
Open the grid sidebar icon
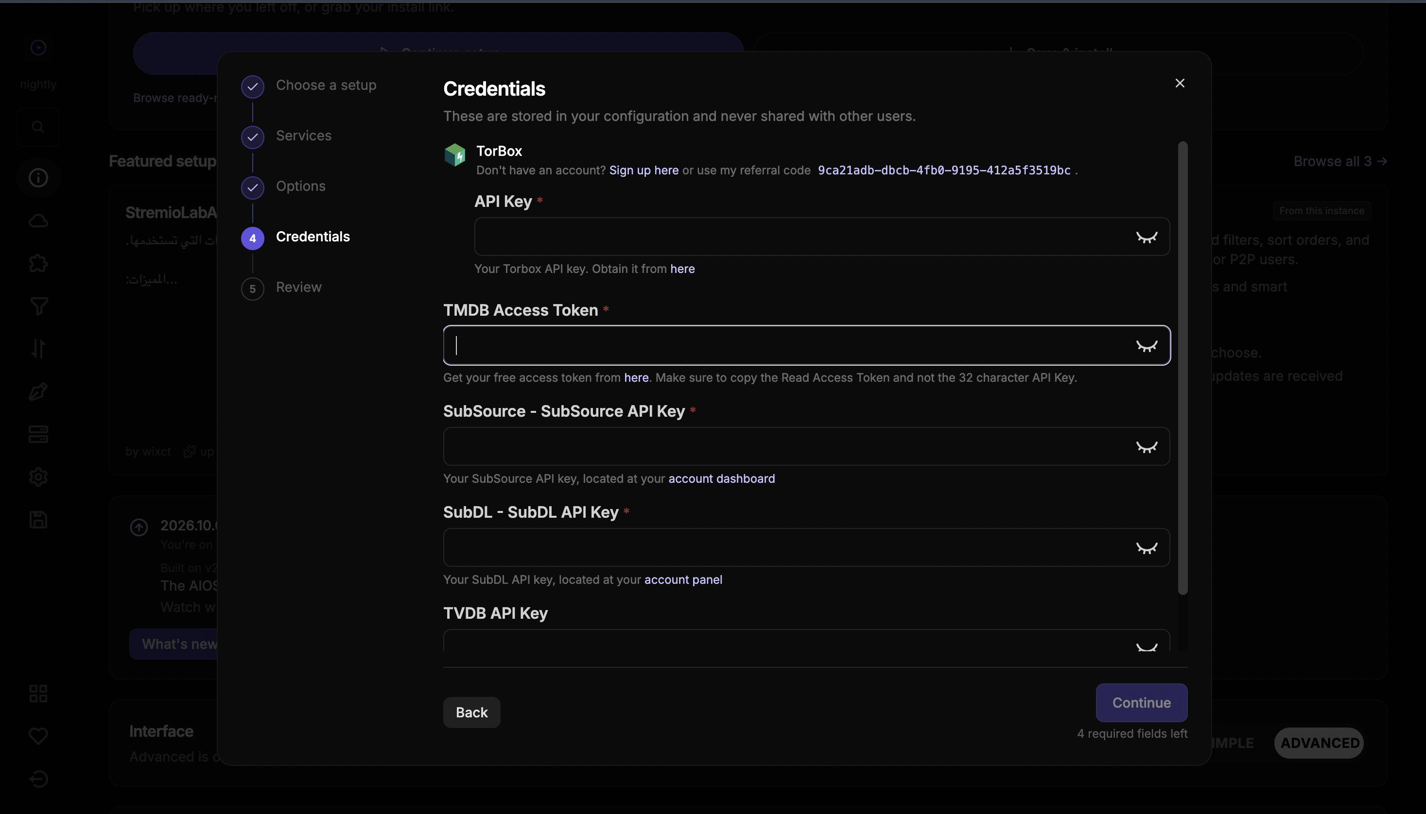click(38, 694)
